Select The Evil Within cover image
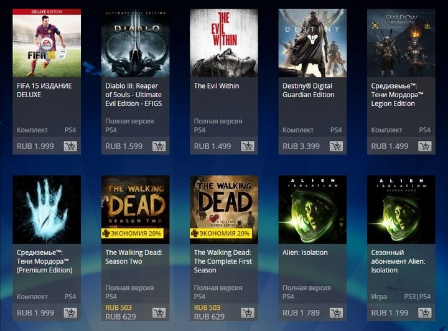Viewport: 448px width, 331px height. tap(224, 43)
